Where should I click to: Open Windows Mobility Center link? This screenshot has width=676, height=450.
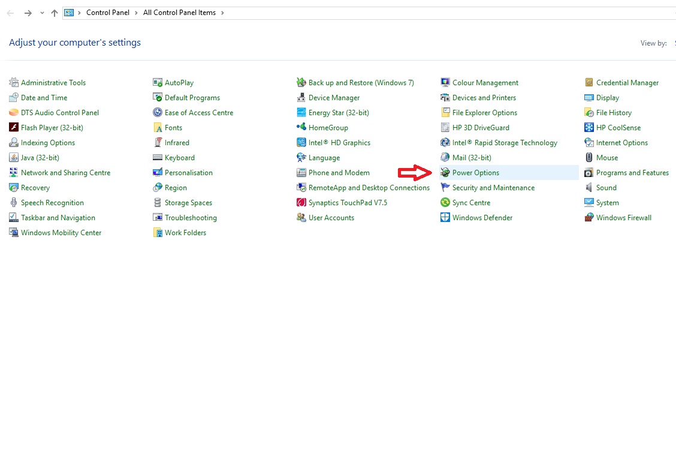(61, 233)
